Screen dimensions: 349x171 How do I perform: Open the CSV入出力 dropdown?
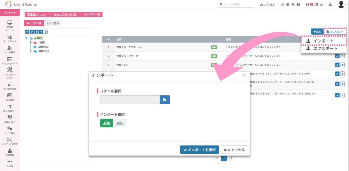pyautogui.click(x=335, y=32)
